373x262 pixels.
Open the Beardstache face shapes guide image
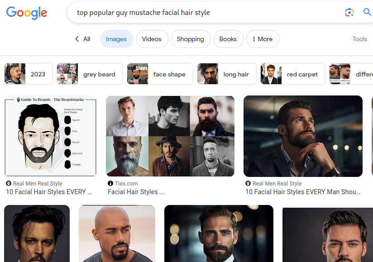pyautogui.click(x=50, y=136)
